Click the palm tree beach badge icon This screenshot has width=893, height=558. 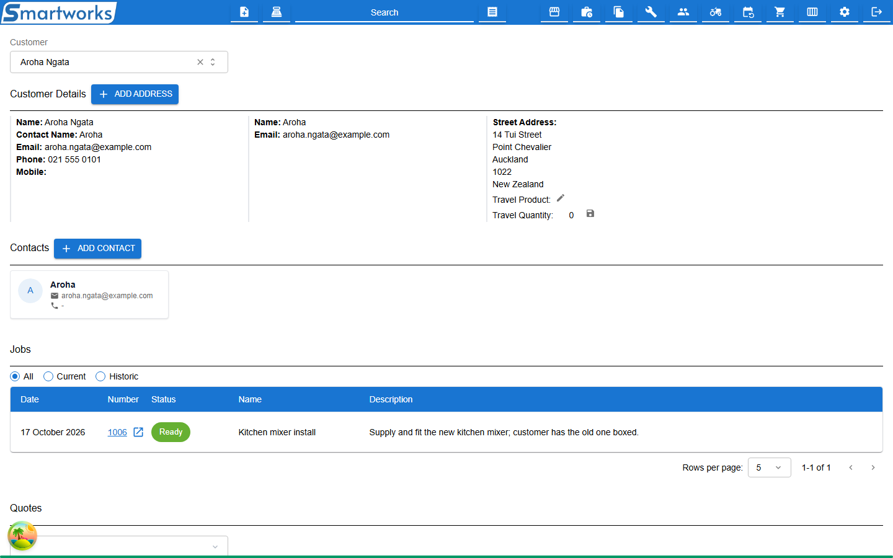click(x=22, y=536)
